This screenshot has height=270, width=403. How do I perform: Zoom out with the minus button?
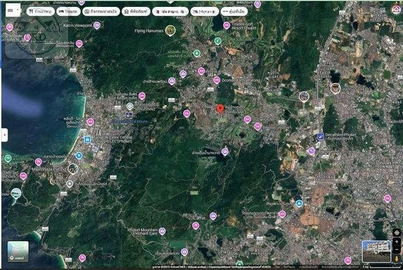pos(396,250)
